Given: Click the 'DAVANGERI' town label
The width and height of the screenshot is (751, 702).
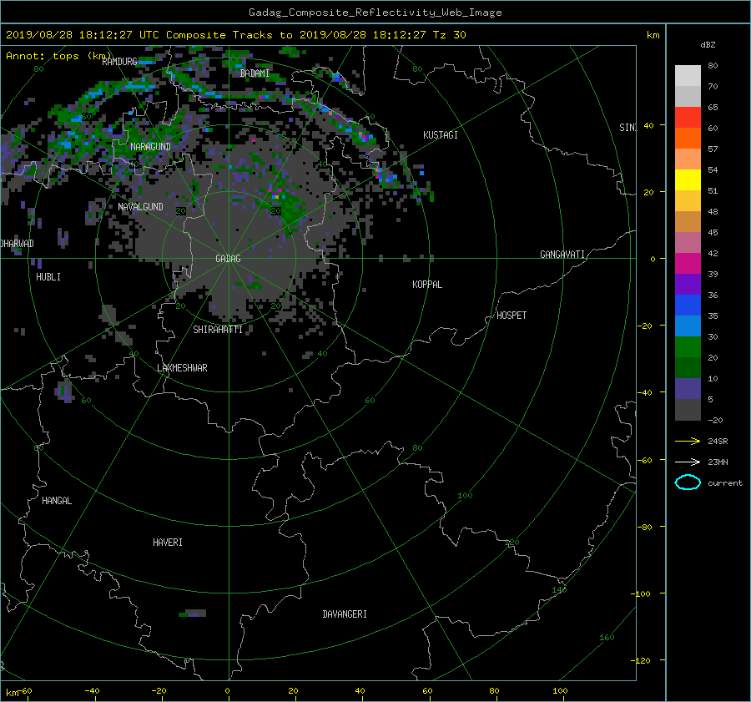Looking at the screenshot, I should pos(345,614).
